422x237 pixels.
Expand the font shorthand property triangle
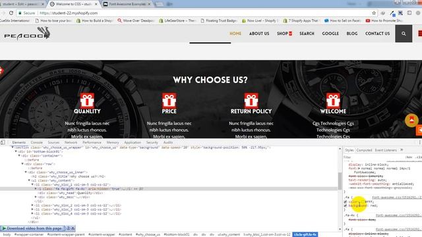[x=359, y=169]
